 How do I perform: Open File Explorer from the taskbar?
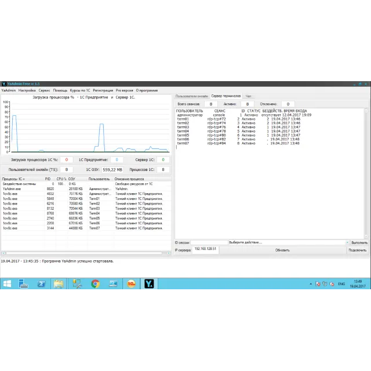point(59,283)
